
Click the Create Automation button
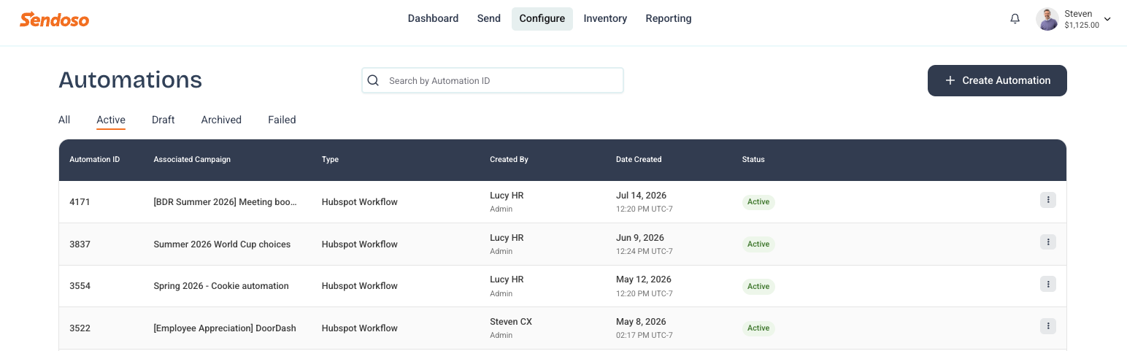point(997,80)
